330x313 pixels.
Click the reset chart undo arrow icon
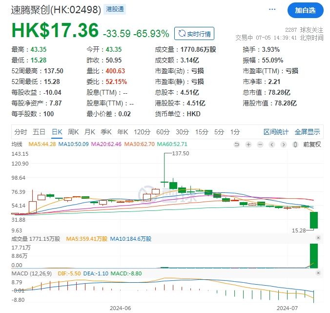tap(237, 145)
